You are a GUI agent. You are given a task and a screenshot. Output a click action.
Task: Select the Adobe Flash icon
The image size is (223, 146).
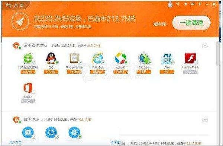point(190,58)
